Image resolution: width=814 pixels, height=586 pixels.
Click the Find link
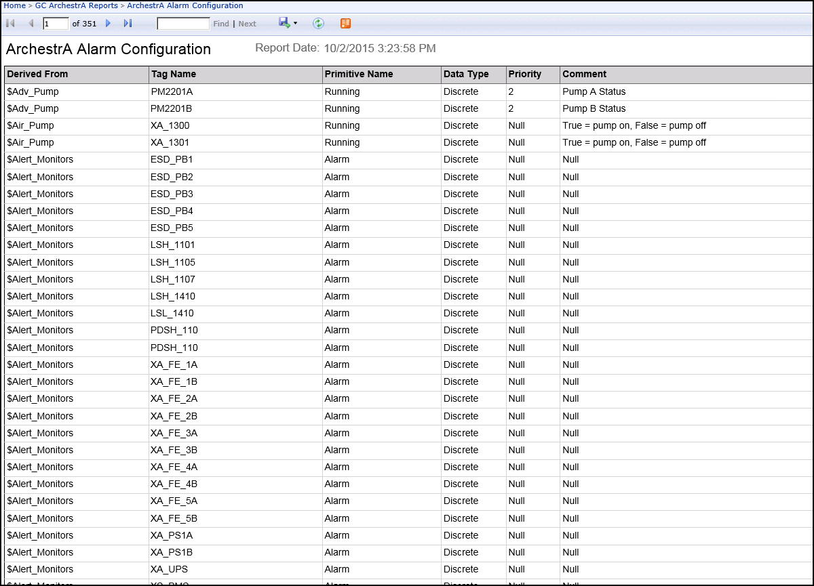pyautogui.click(x=221, y=24)
